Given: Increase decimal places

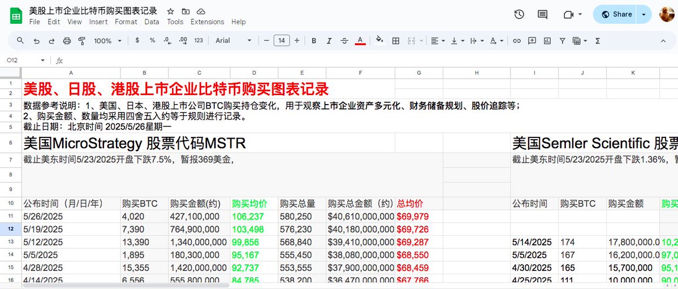Looking at the screenshot, I should 183,40.
